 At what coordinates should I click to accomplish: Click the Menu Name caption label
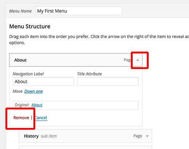click(x=20, y=11)
